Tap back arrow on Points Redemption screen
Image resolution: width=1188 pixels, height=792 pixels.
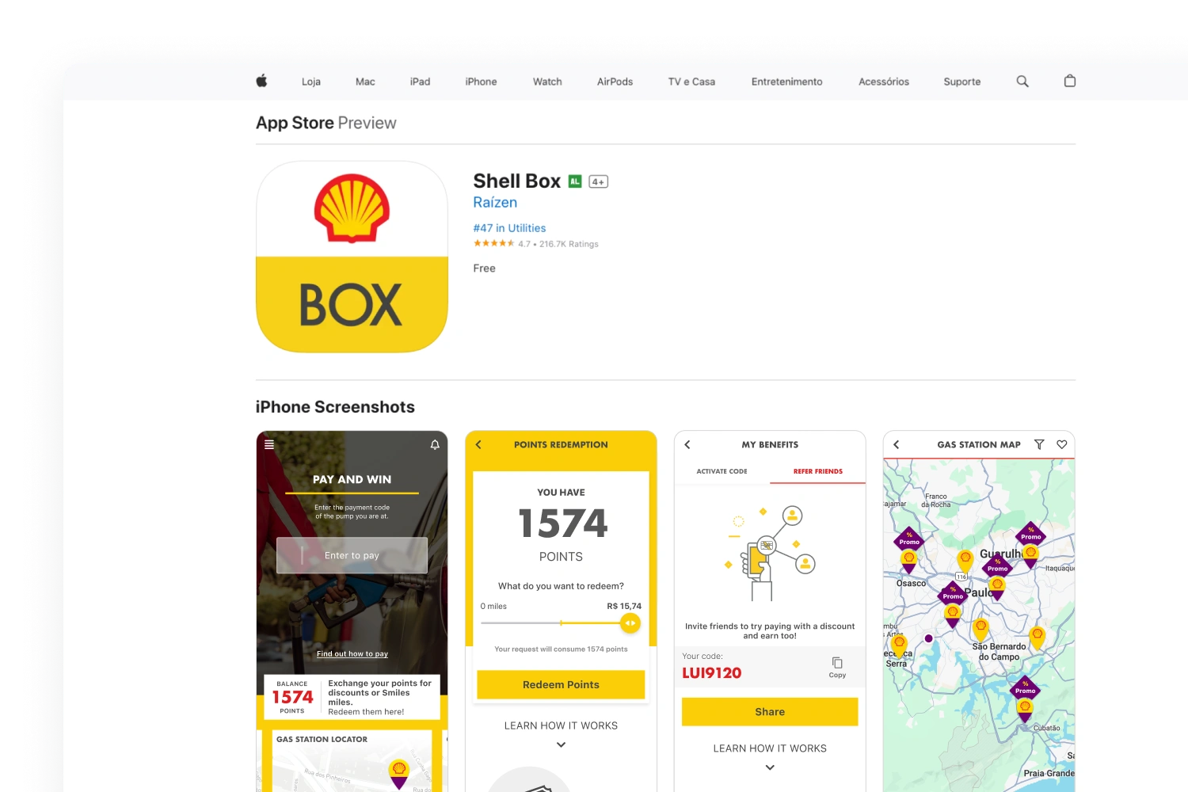tap(478, 444)
